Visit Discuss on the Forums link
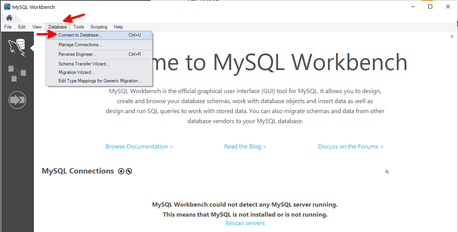 (x=351, y=147)
